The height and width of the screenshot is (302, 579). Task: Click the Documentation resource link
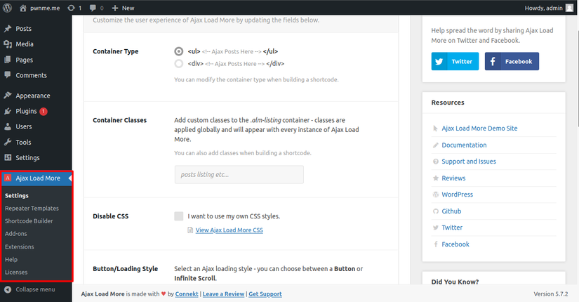coord(464,145)
